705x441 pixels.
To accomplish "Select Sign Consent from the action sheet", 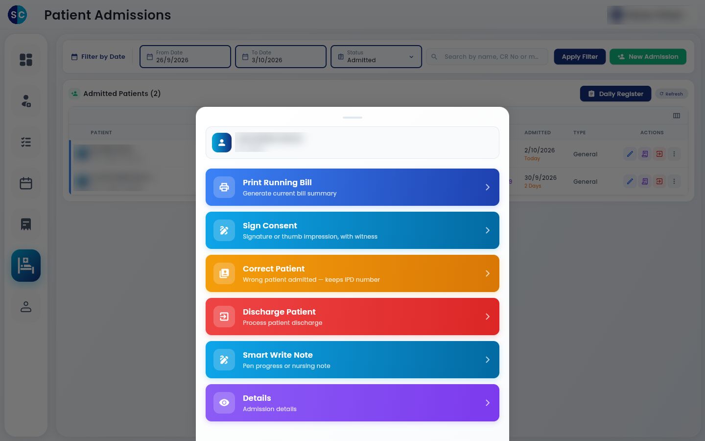I will coord(352,230).
